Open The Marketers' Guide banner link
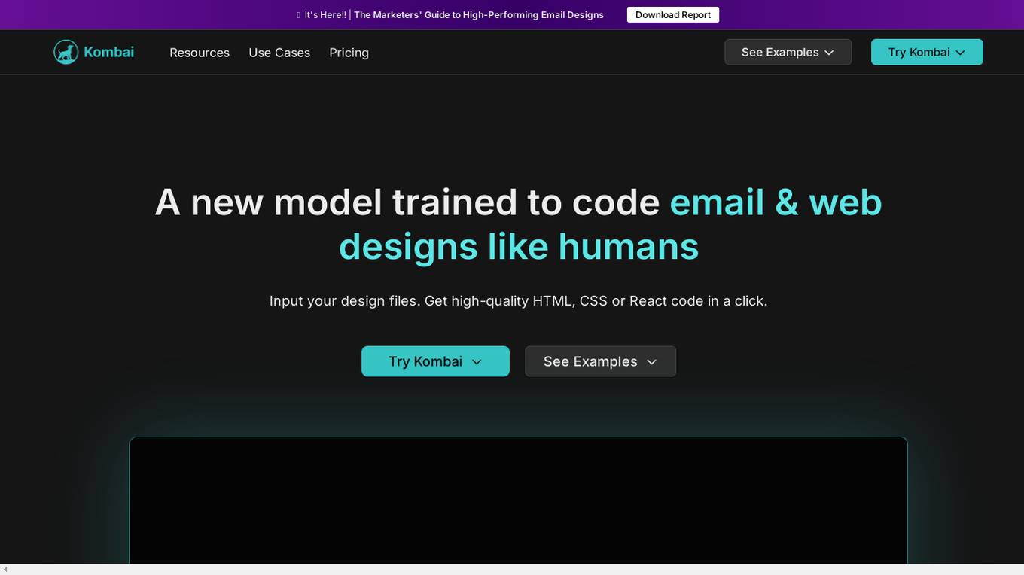The height and width of the screenshot is (575, 1024). pos(479,15)
